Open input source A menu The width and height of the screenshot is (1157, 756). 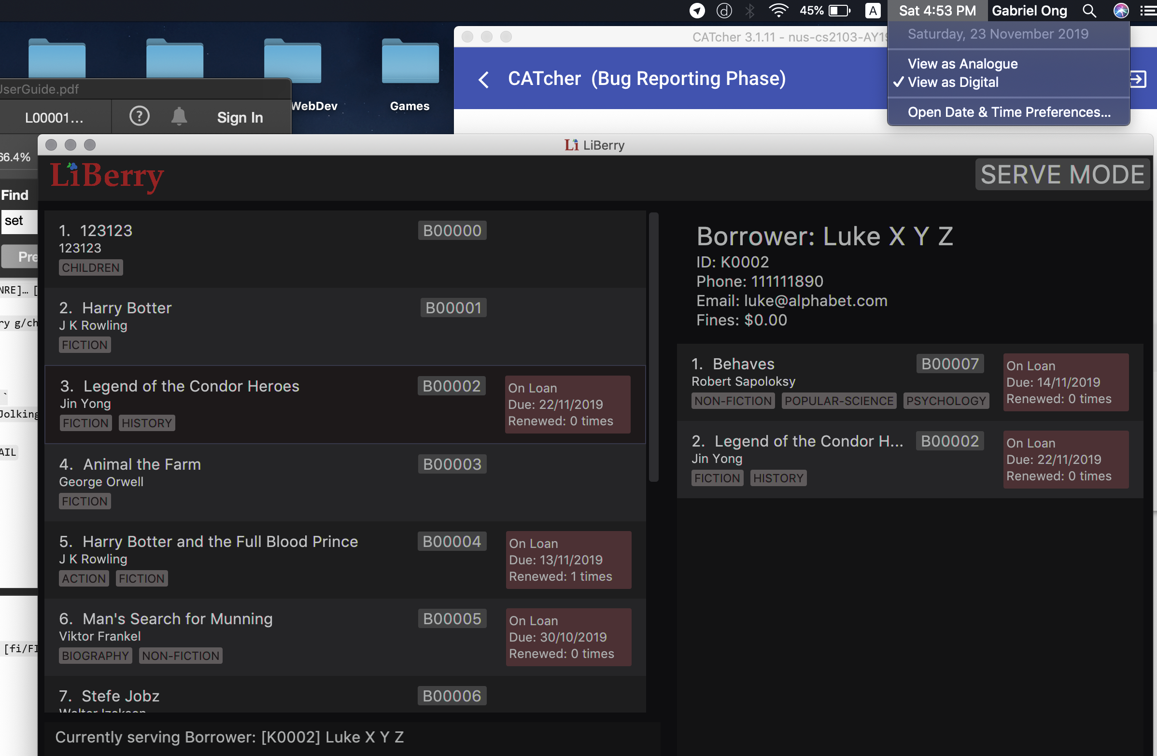point(873,11)
